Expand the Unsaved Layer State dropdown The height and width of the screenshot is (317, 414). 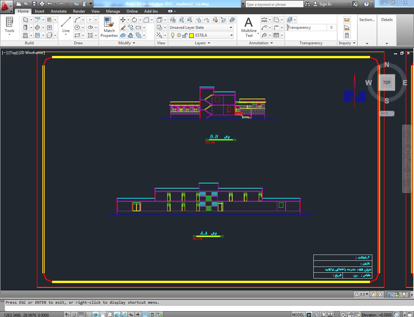point(231,27)
